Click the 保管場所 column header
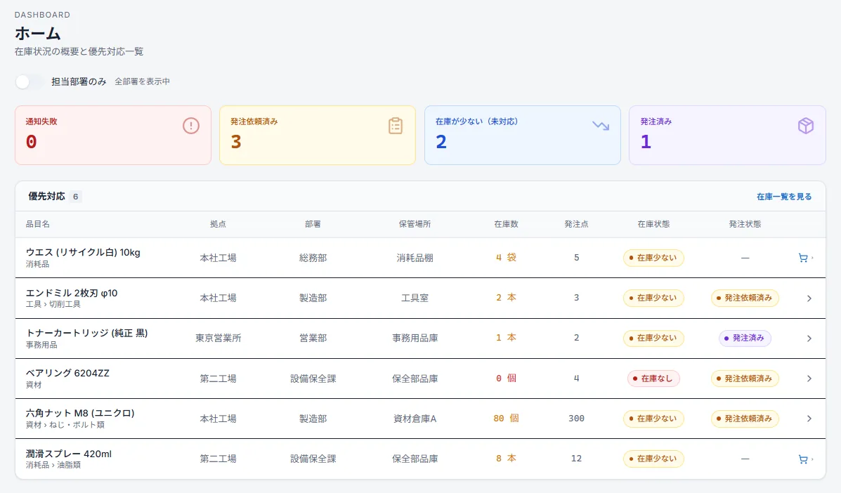Viewport: 841px width, 493px height. 415,224
